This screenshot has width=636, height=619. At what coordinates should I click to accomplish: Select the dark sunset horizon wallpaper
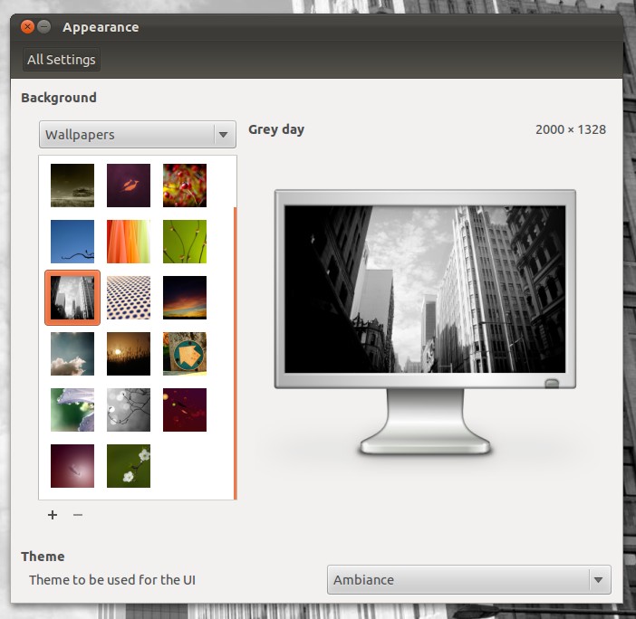[x=185, y=298]
